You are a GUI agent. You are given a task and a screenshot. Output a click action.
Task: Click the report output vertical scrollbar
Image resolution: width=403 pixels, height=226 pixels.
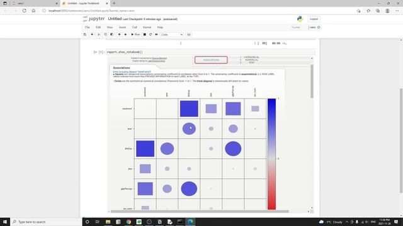(312, 82)
